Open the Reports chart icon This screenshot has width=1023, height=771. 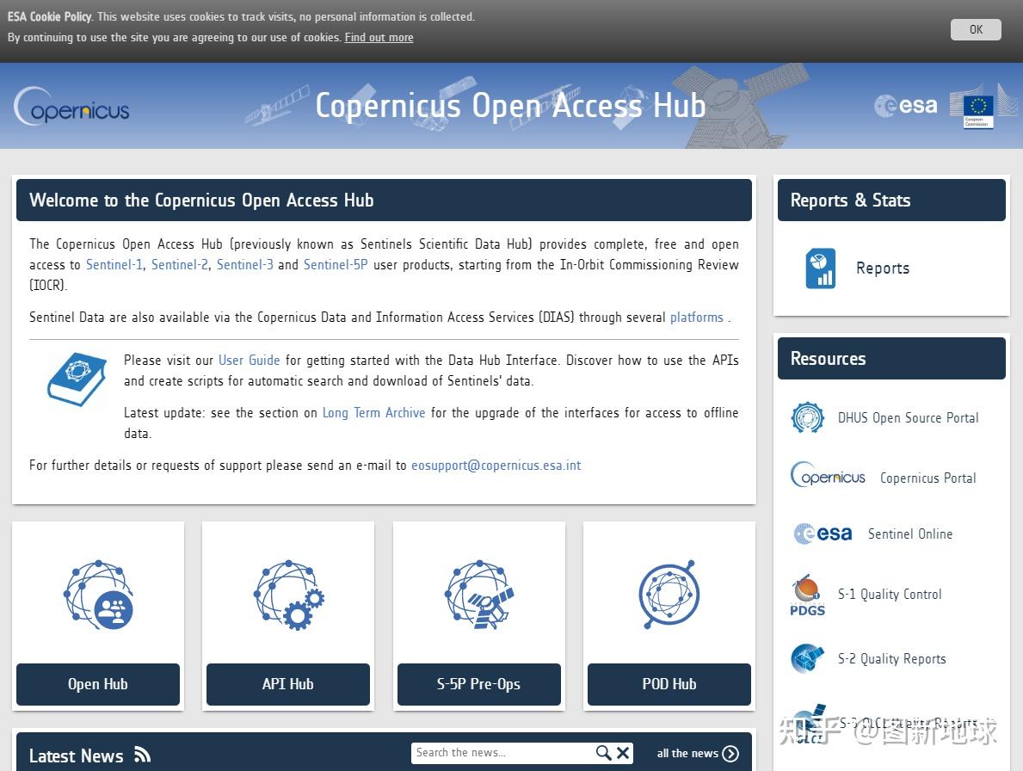(820, 268)
